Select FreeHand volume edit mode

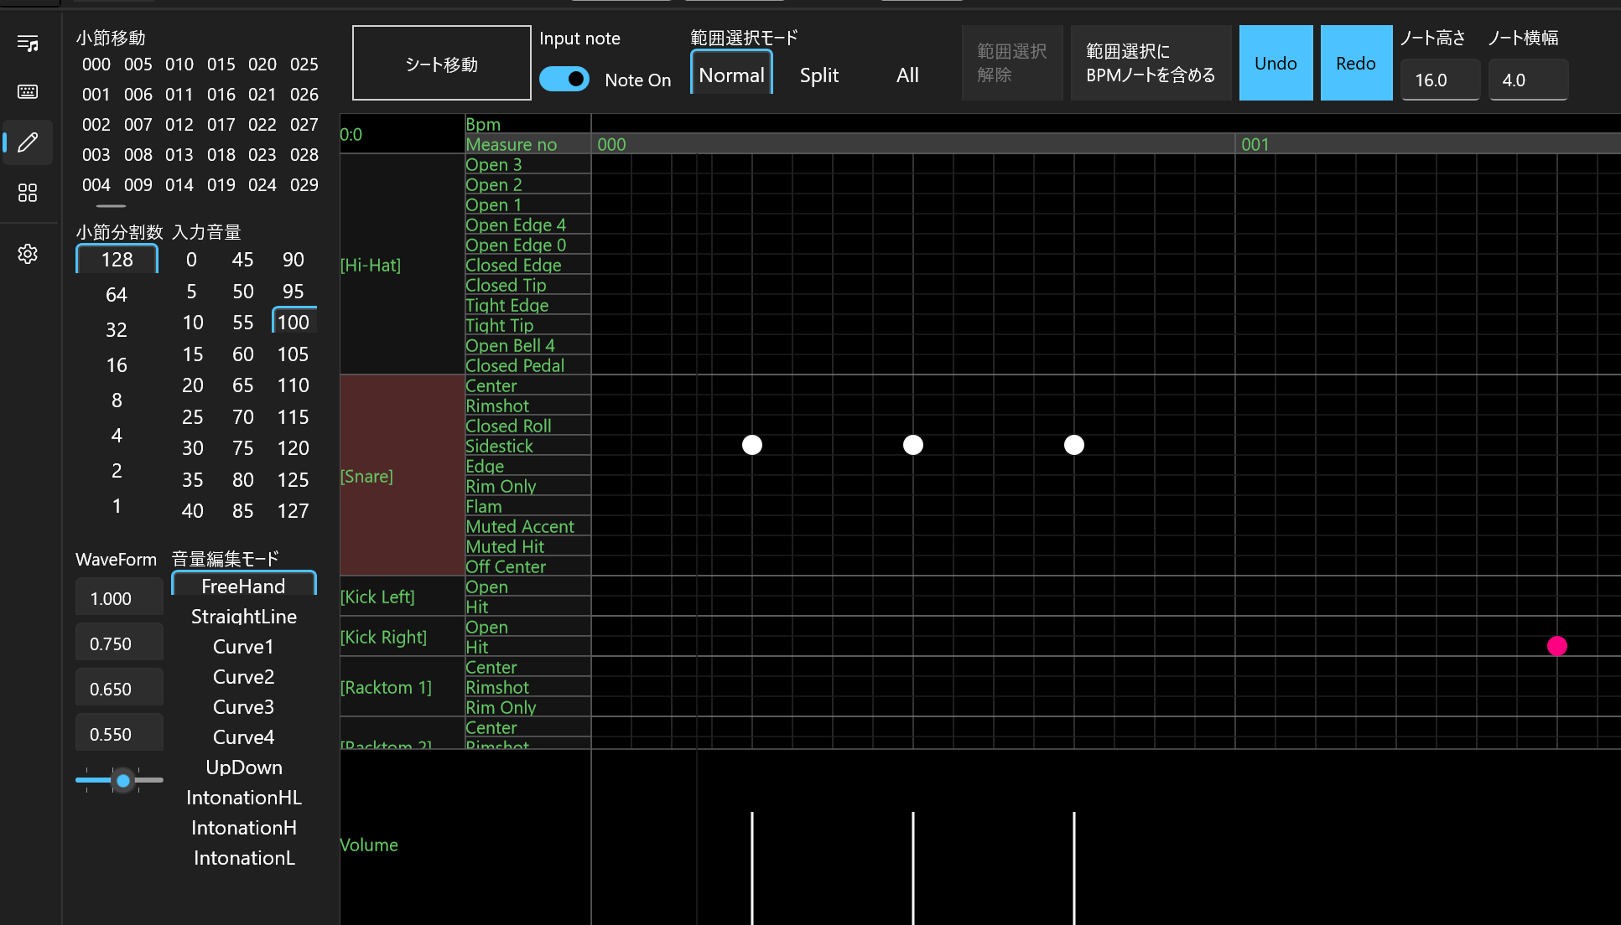(x=244, y=585)
